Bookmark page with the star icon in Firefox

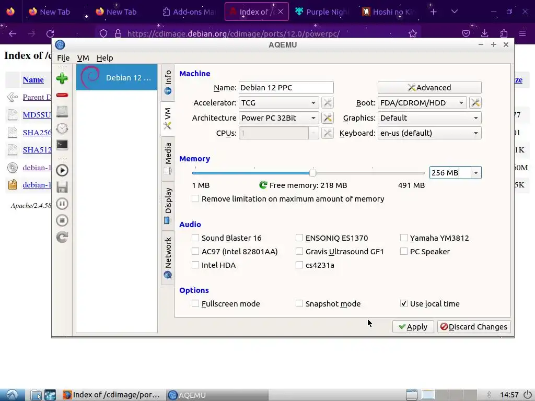(x=413, y=33)
